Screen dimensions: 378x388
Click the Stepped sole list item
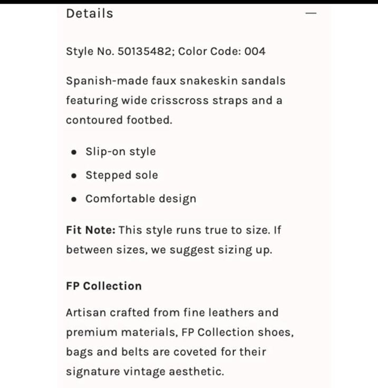click(x=122, y=175)
